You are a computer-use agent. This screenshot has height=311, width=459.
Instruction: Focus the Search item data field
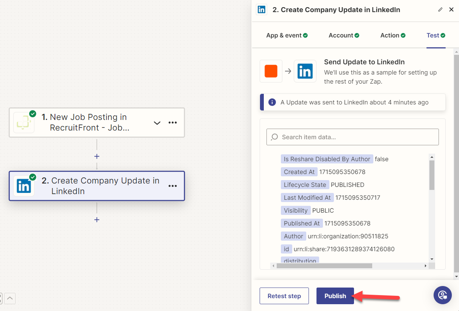[352, 137]
